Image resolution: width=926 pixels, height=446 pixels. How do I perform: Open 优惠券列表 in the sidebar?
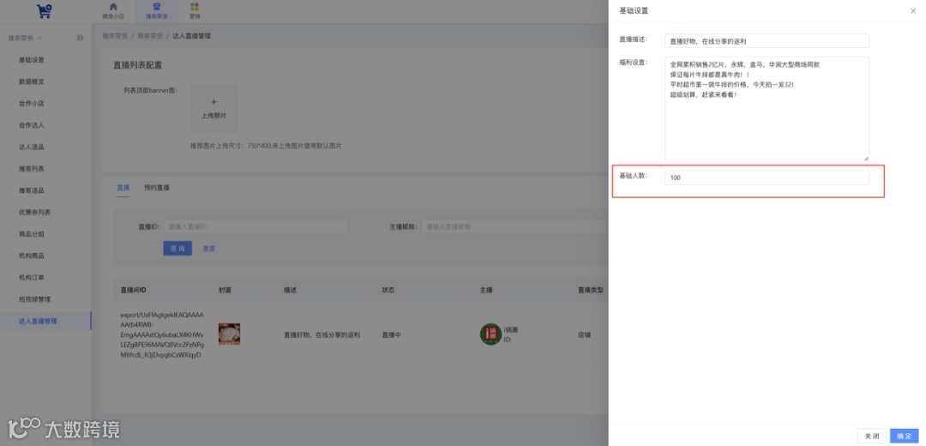coord(33,212)
